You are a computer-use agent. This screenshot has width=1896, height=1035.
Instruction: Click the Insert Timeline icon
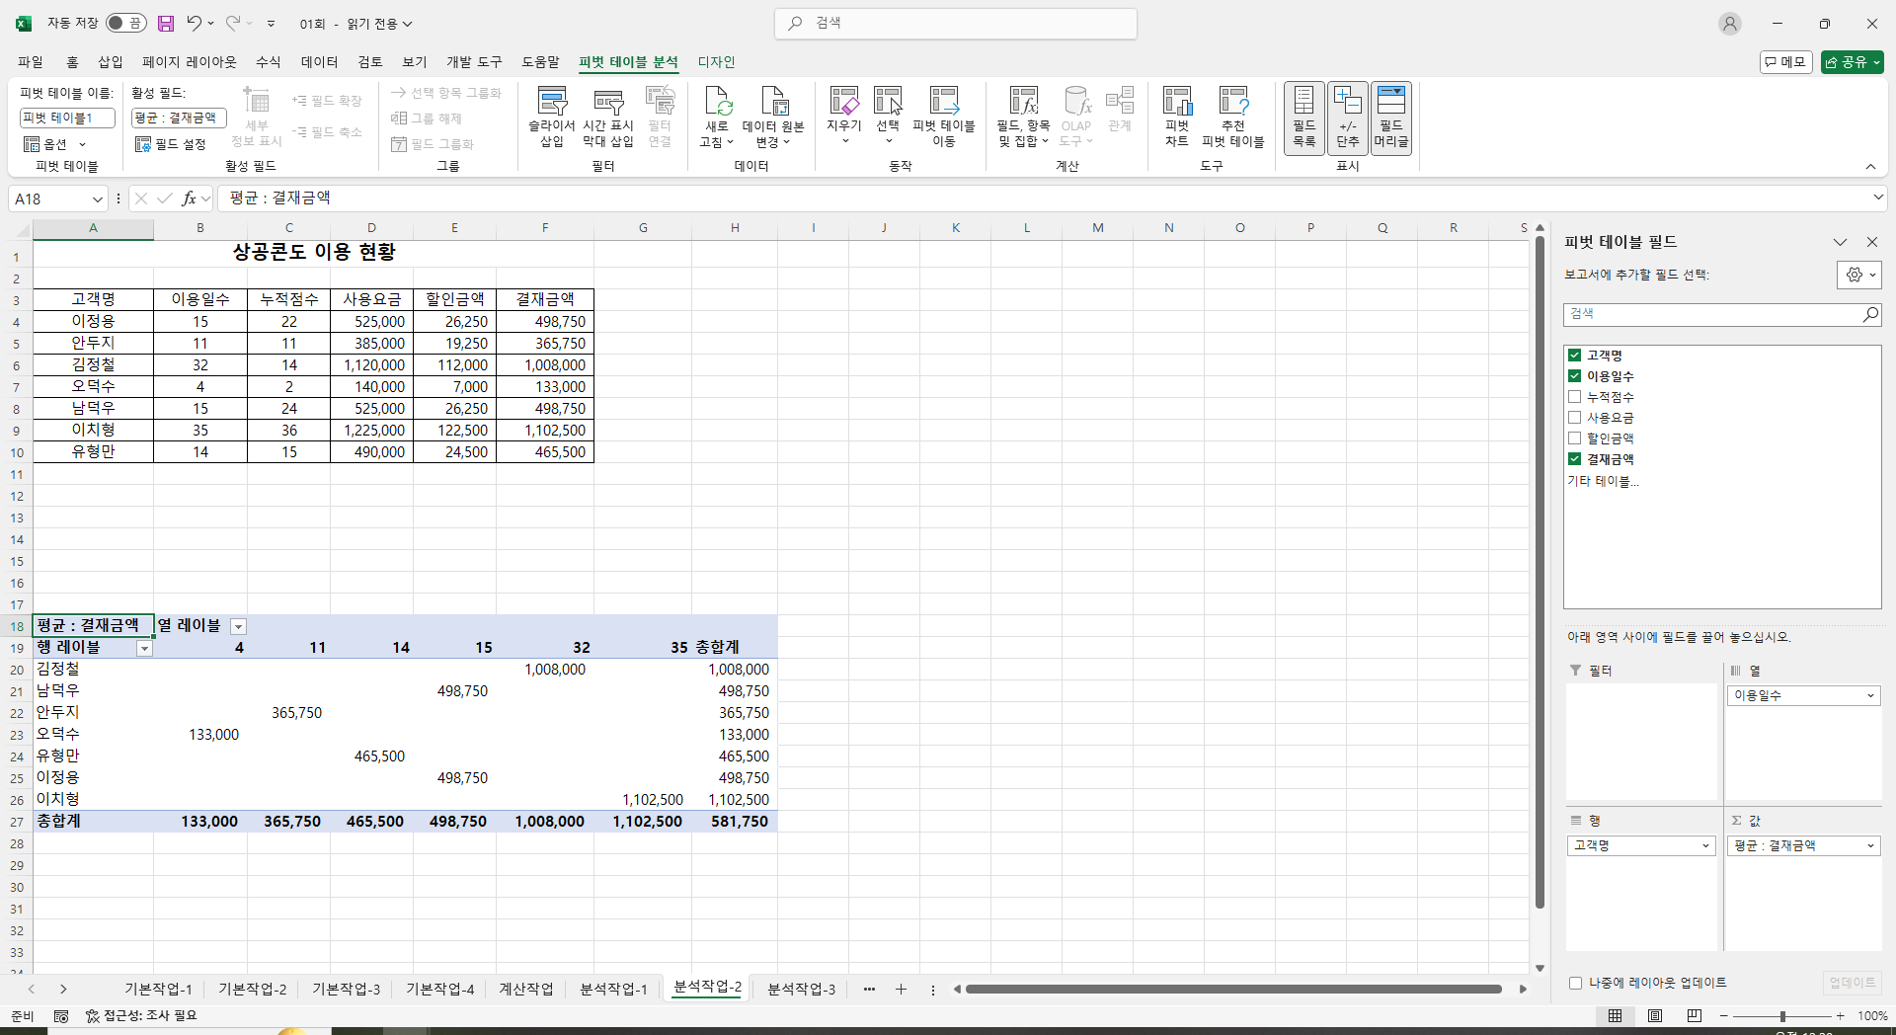pos(607,102)
